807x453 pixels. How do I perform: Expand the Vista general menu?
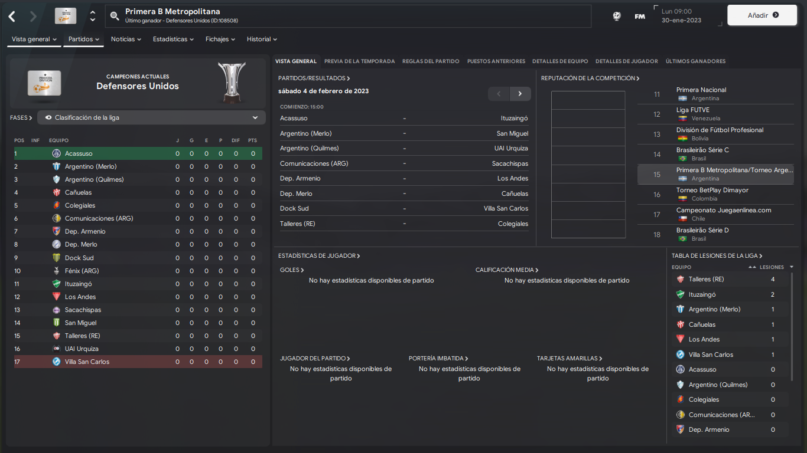[34, 40]
